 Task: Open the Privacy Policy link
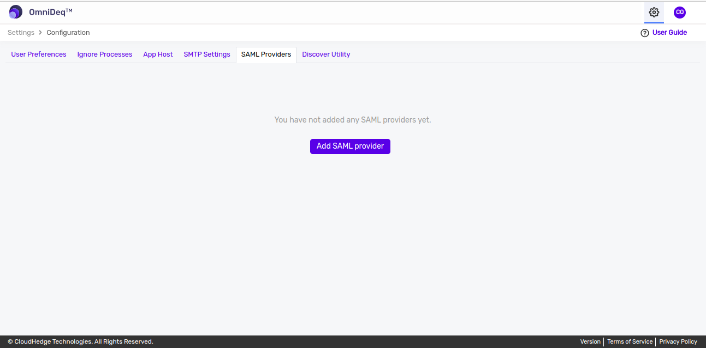pyautogui.click(x=678, y=341)
